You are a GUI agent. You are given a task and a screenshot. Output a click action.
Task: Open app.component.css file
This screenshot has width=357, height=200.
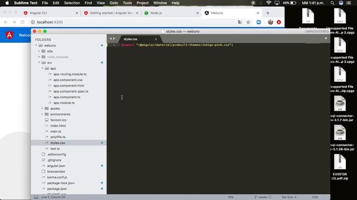(x=68, y=80)
